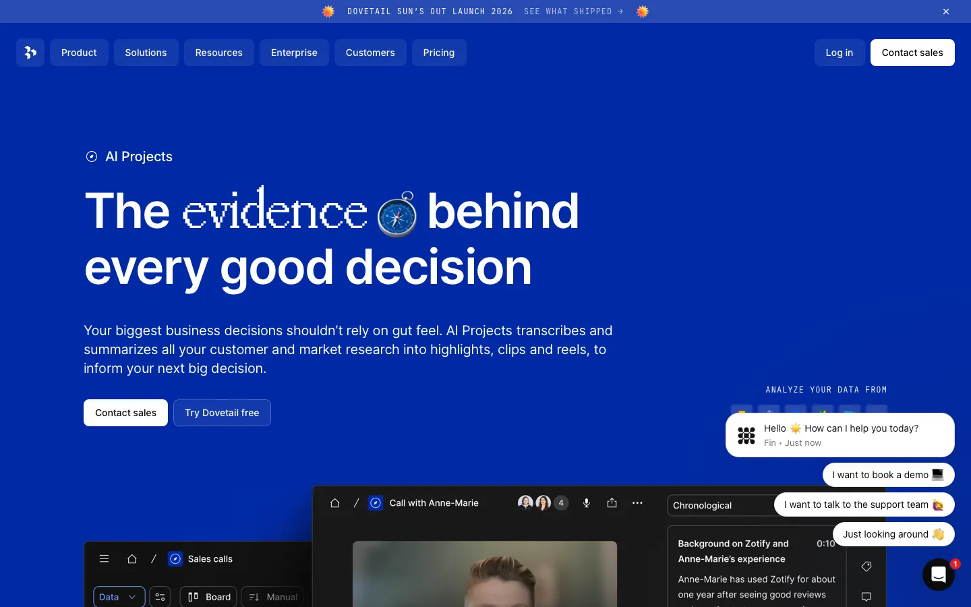Open the Fin greeting message bubble
Image resolution: width=971 pixels, height=607 pixels.
(840, 435)
